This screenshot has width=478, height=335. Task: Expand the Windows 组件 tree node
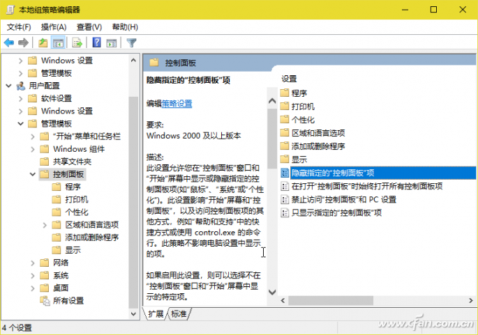[33, 149]
